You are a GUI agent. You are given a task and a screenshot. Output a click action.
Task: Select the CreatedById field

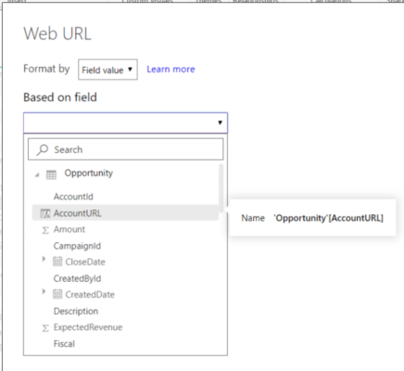pos(77,278)
